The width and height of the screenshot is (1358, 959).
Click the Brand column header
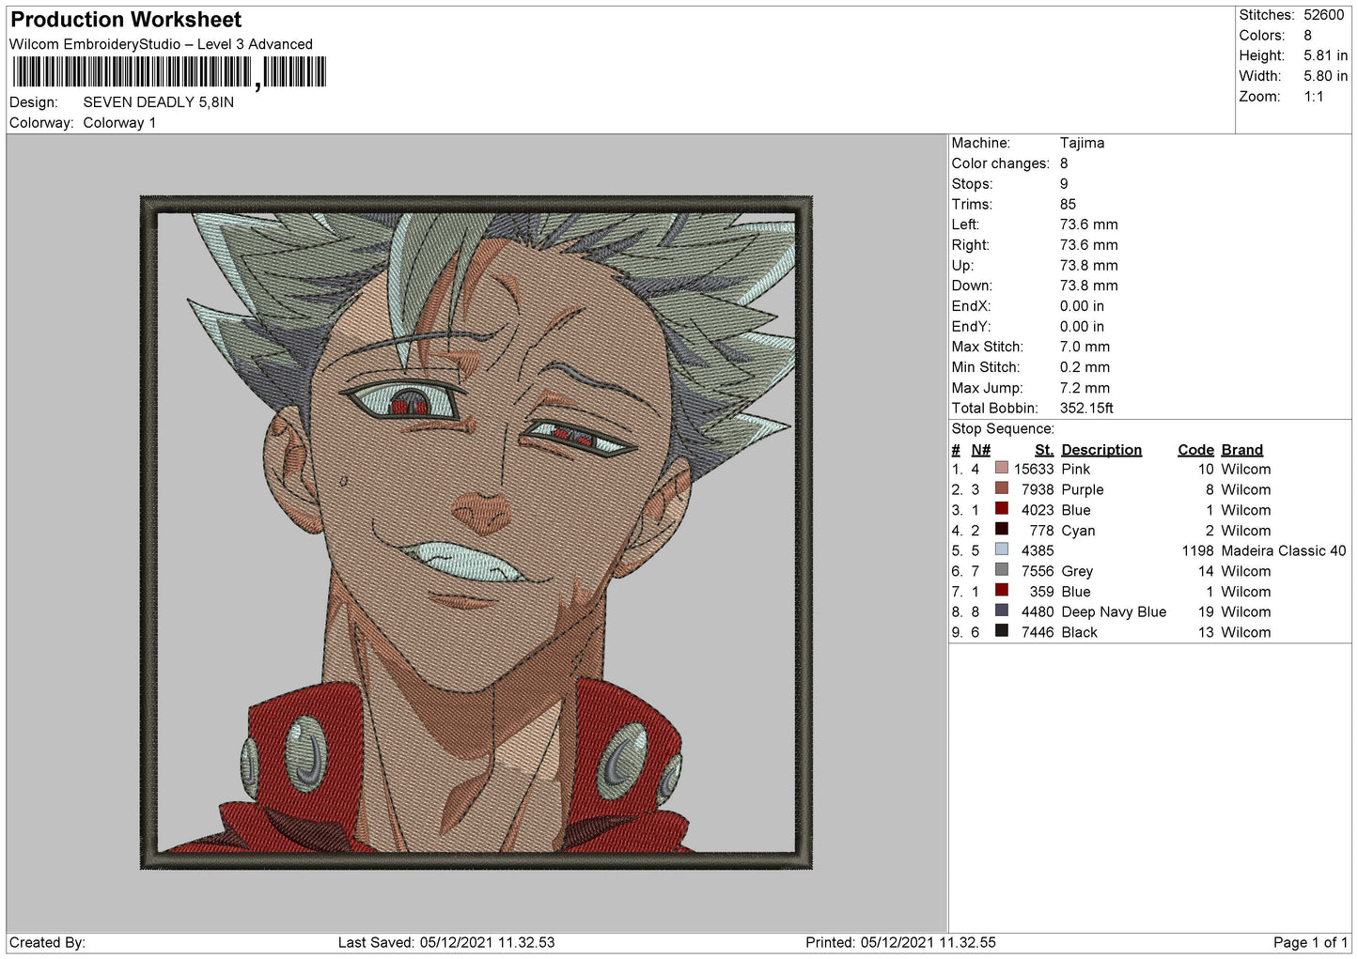(x=1242, y=450)
